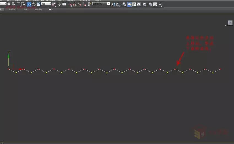Open reference coordinate system dropdown 视图
Viewport: 234px width, 144px height.
[x=46, y=4]
